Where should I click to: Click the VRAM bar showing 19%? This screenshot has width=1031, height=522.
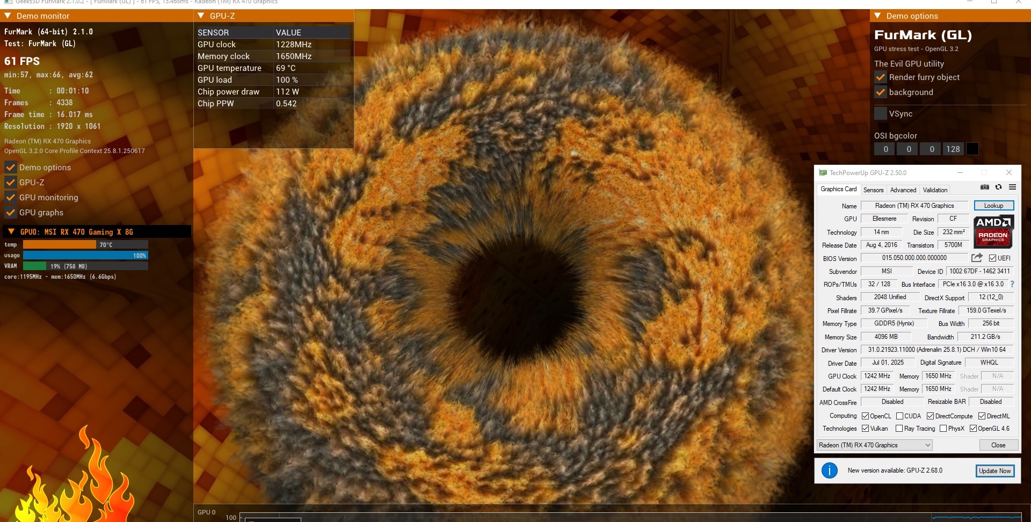point(85,266)
